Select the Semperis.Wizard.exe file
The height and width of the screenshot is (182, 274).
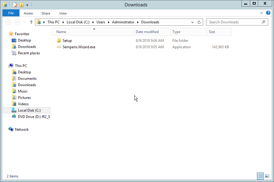click(x=79, y=47)
